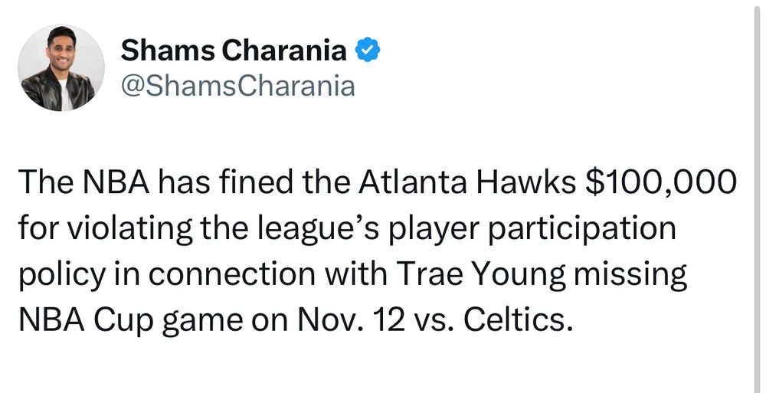This screenshot has width=766, height=393.
Task: Click Shams Charania's profile photo
Action: pos(61,67)
